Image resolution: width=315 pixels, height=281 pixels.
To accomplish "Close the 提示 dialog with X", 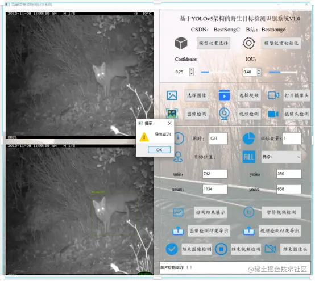I will tap(170, 123).
